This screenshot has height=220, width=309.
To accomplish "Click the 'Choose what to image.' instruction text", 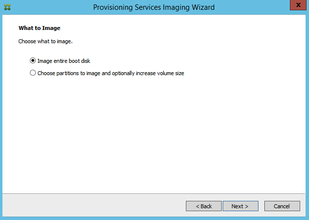I will point(46,41).
